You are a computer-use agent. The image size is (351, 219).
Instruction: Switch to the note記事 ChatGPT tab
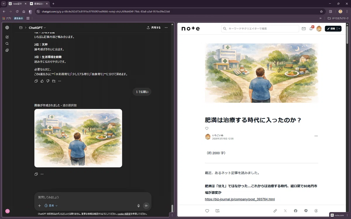[x=17, y=4]
